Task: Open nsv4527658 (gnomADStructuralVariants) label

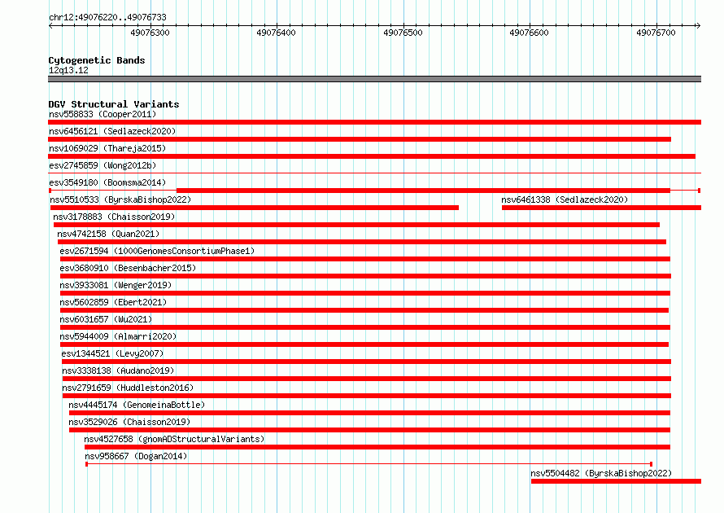Action: [x=174, y=439]
